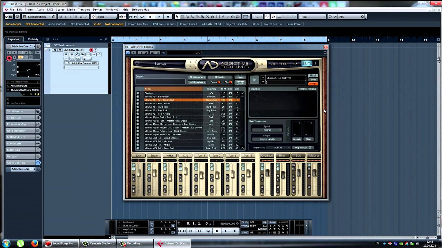Click the Map Window button
Image resolution: width=442 pixels, height=248 pixels.
303,148
